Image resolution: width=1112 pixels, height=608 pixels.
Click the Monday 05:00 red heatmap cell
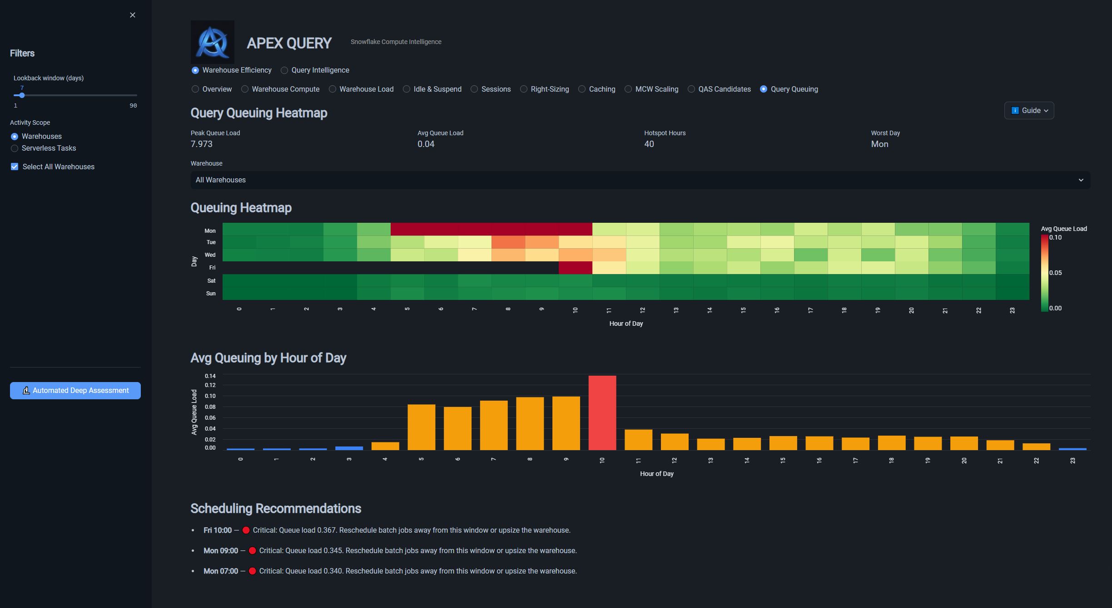(x=407, y=229)
